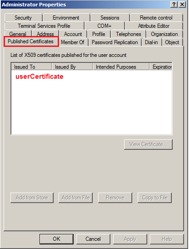This screenshot has height=249, width=189.
Task: Open the COM+ tab
Action: [x=104, y=26]
